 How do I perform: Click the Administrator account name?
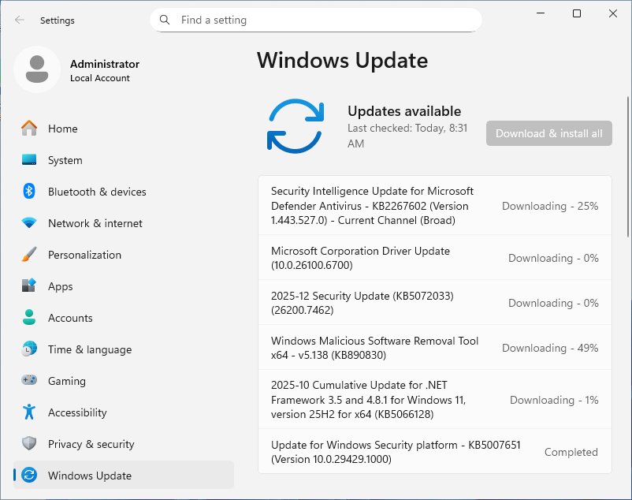click(105, 64)
